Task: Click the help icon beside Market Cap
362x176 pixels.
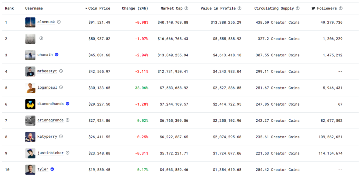Action: (186, 8)
